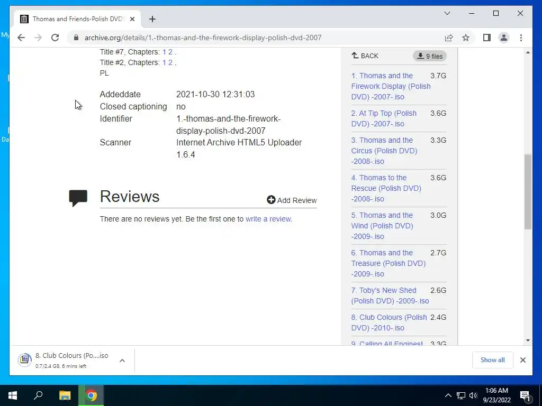
Task: Bookmark this page with the star icon
Action: click(466, 38)
